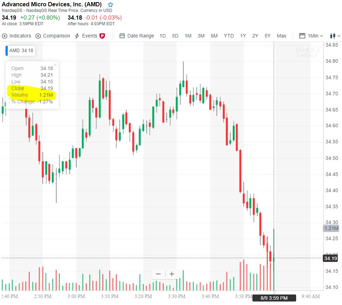The width and height of the screenshot is (342, 305).
Task: Select the 1M range
Action: click(x=188, y=36)
